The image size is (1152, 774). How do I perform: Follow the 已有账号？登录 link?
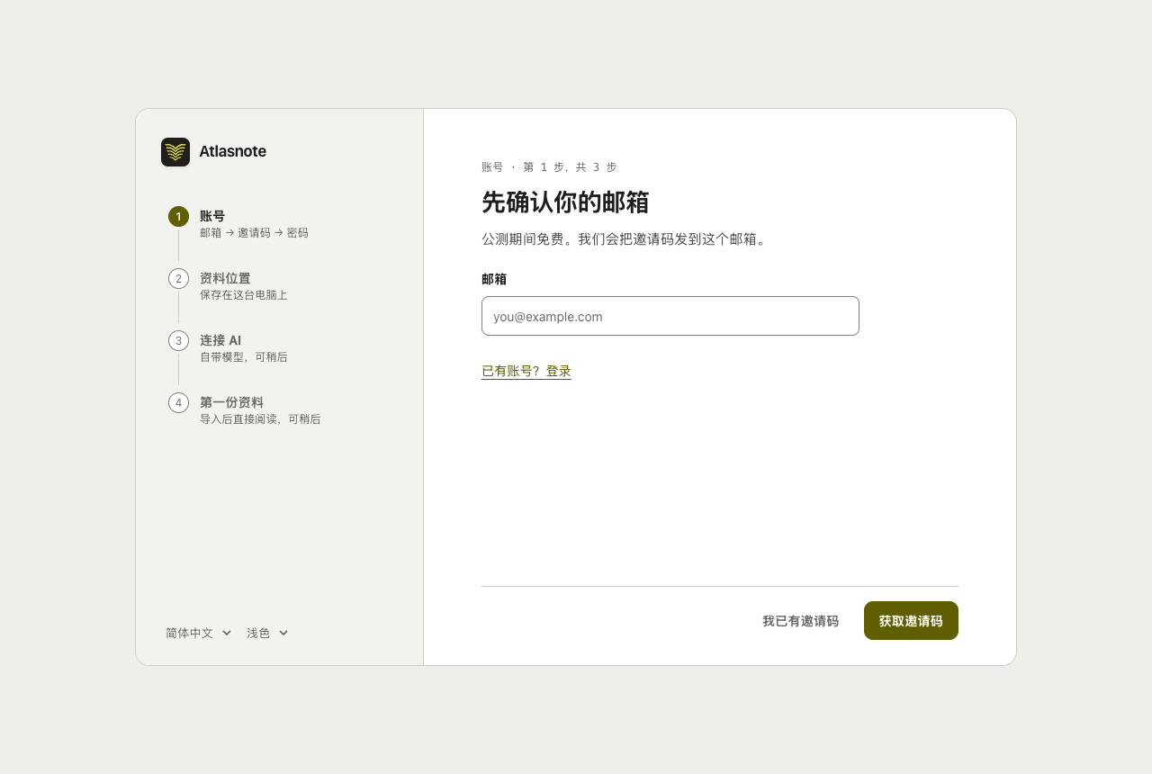pyautogui.click(x=526, y=371)
